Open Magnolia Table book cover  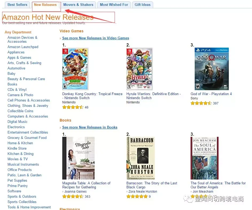pyautogui.click(x=78, y=158)
